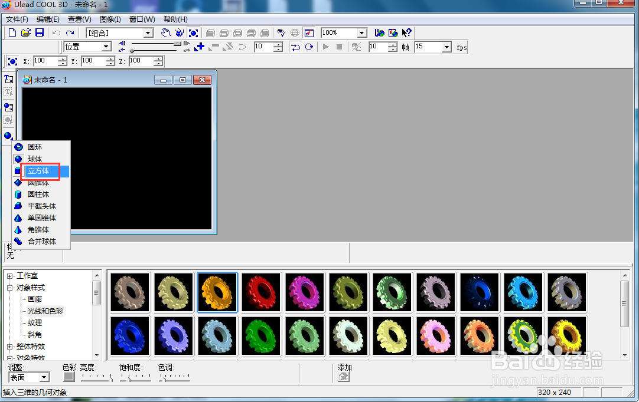Select 纹理 in the tree
The width and height of the screenshot is (639, 402).
[35, 323]
